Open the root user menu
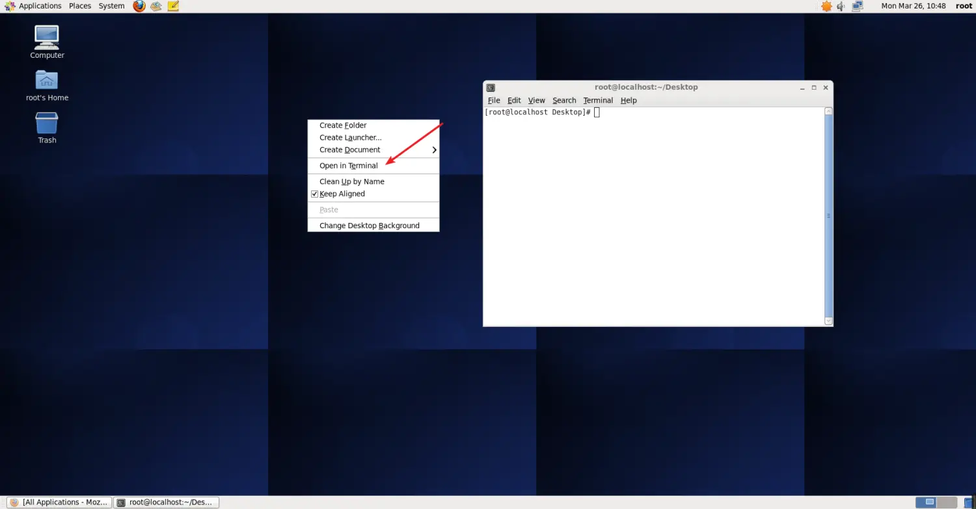 point(964,6)
